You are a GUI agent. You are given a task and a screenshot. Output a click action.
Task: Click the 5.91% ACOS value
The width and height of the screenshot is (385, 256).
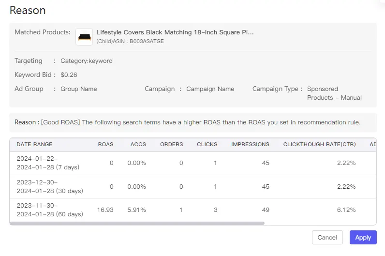(136, 210)
